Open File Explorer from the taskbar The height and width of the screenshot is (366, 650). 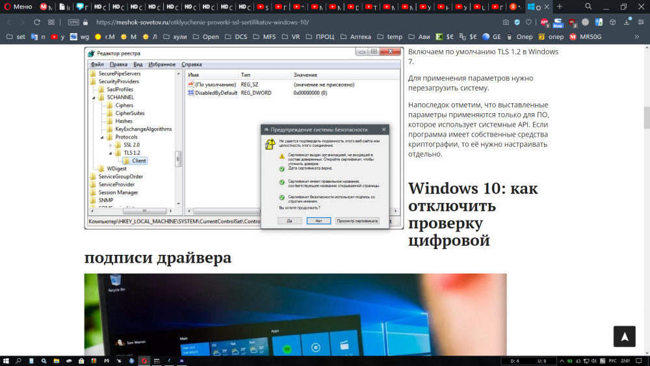tap(57, 361)
